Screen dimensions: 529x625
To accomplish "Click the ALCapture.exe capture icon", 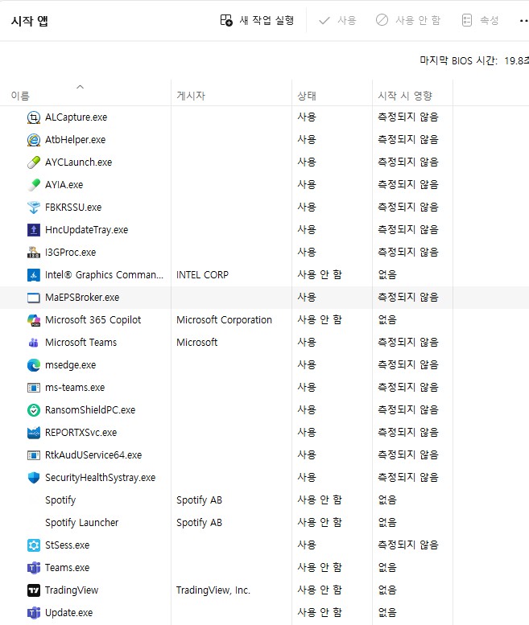I will [x=34, y=117].
